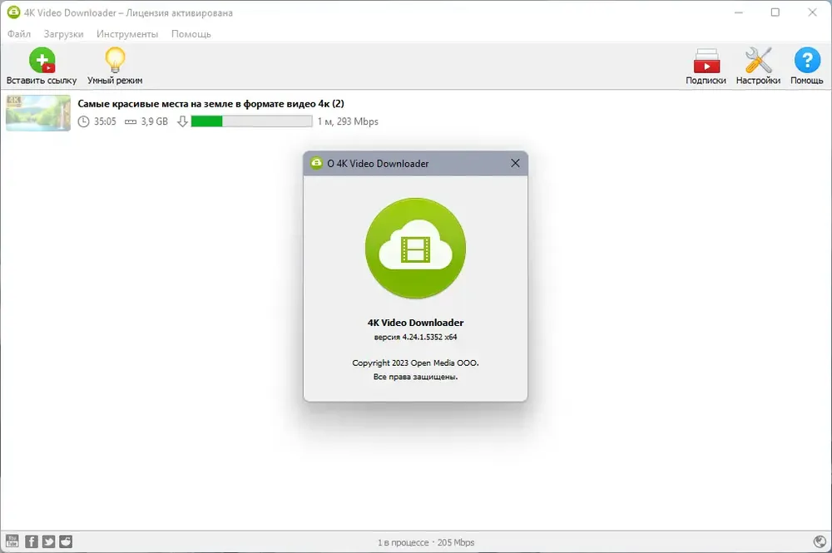Click the file size 3,9 GB
The width and height of the screenshot is (832, 553).
[x=155, y=121]
